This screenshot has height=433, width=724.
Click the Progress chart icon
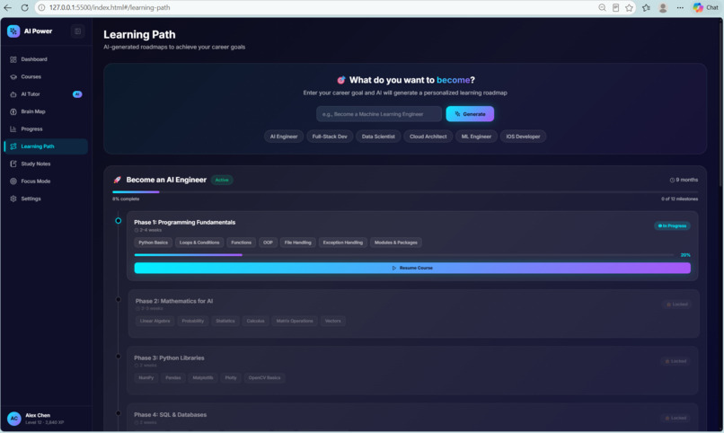[13, 129]
